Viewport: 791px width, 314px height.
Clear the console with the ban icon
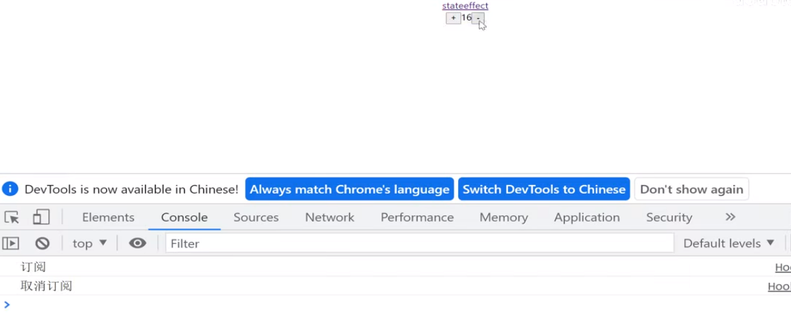42,243
